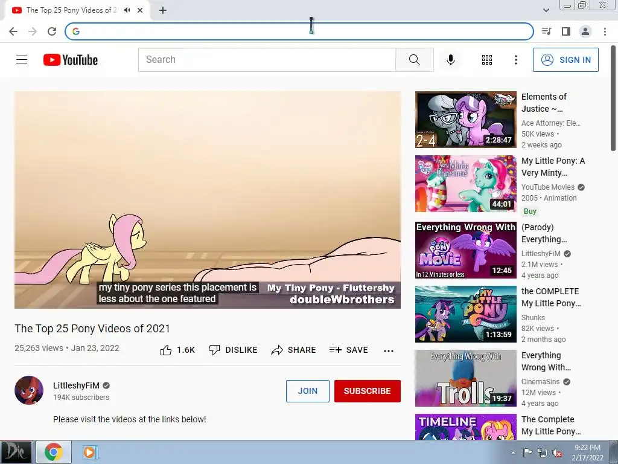Click the Chrome taskbar icon

(54, 452)
